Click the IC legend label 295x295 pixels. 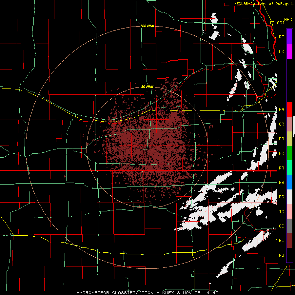(281, 212)
